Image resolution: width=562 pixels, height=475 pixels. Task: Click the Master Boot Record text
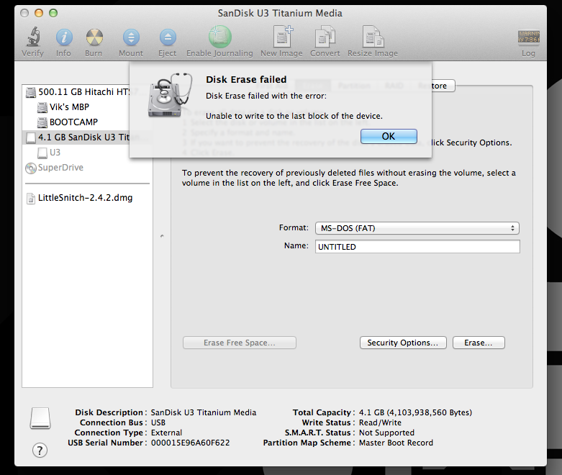click(396, 443)
